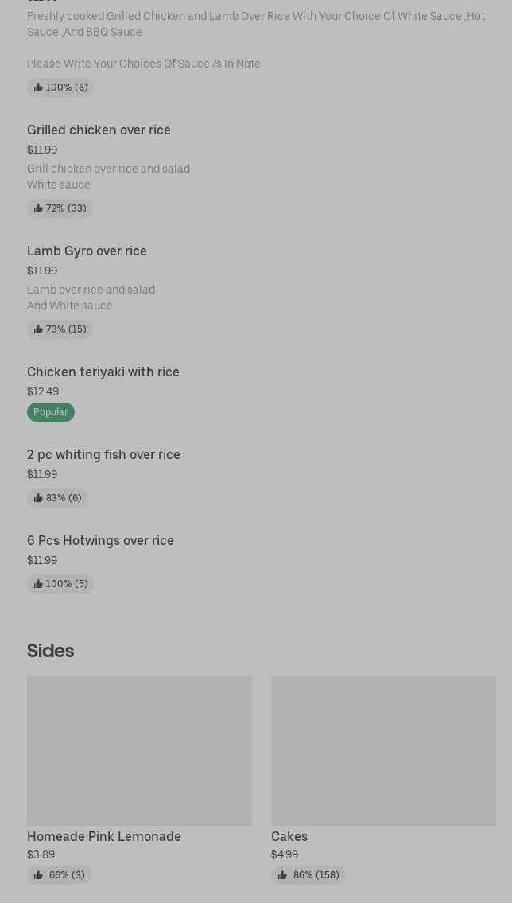Open Lamb Gyro over rice item

(x=87, y=251)
